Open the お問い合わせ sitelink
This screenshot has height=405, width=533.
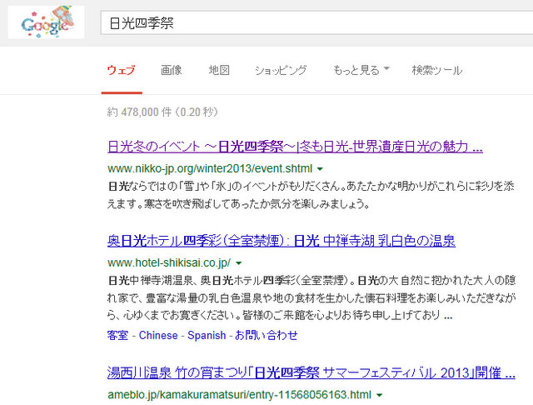tap(266, 335)
